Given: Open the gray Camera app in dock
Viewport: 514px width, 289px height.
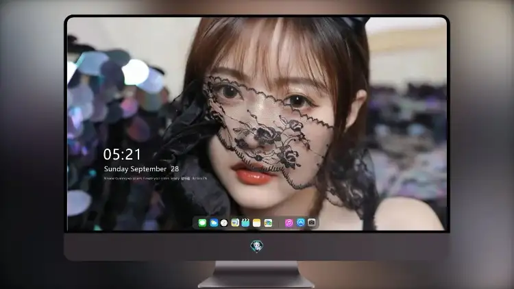Looking at the screenshot, I should pyautogui.click(x=312, y=223).
